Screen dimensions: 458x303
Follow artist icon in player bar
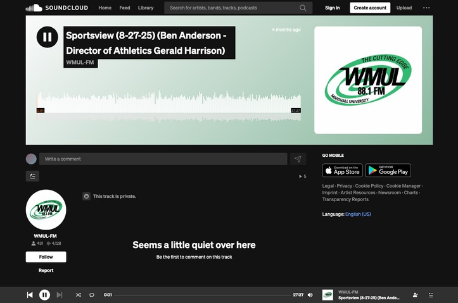[x=415, y=295]
